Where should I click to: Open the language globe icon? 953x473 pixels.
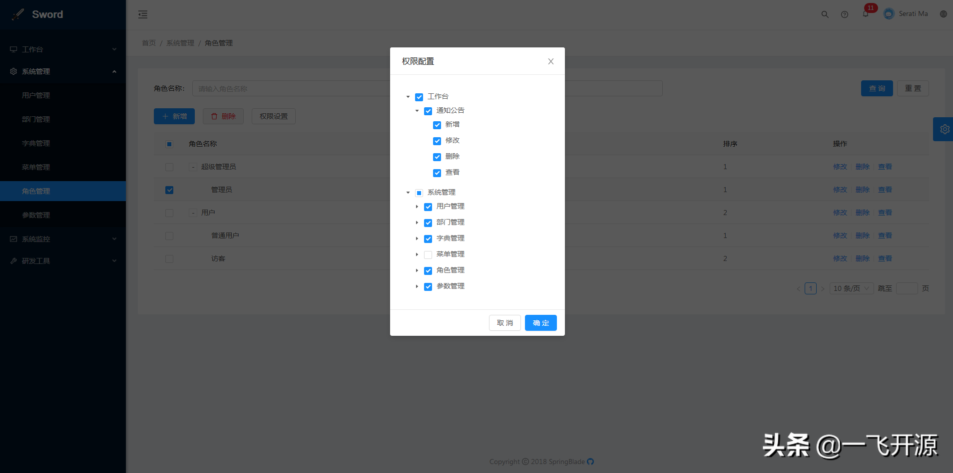(x=944, y=14)
